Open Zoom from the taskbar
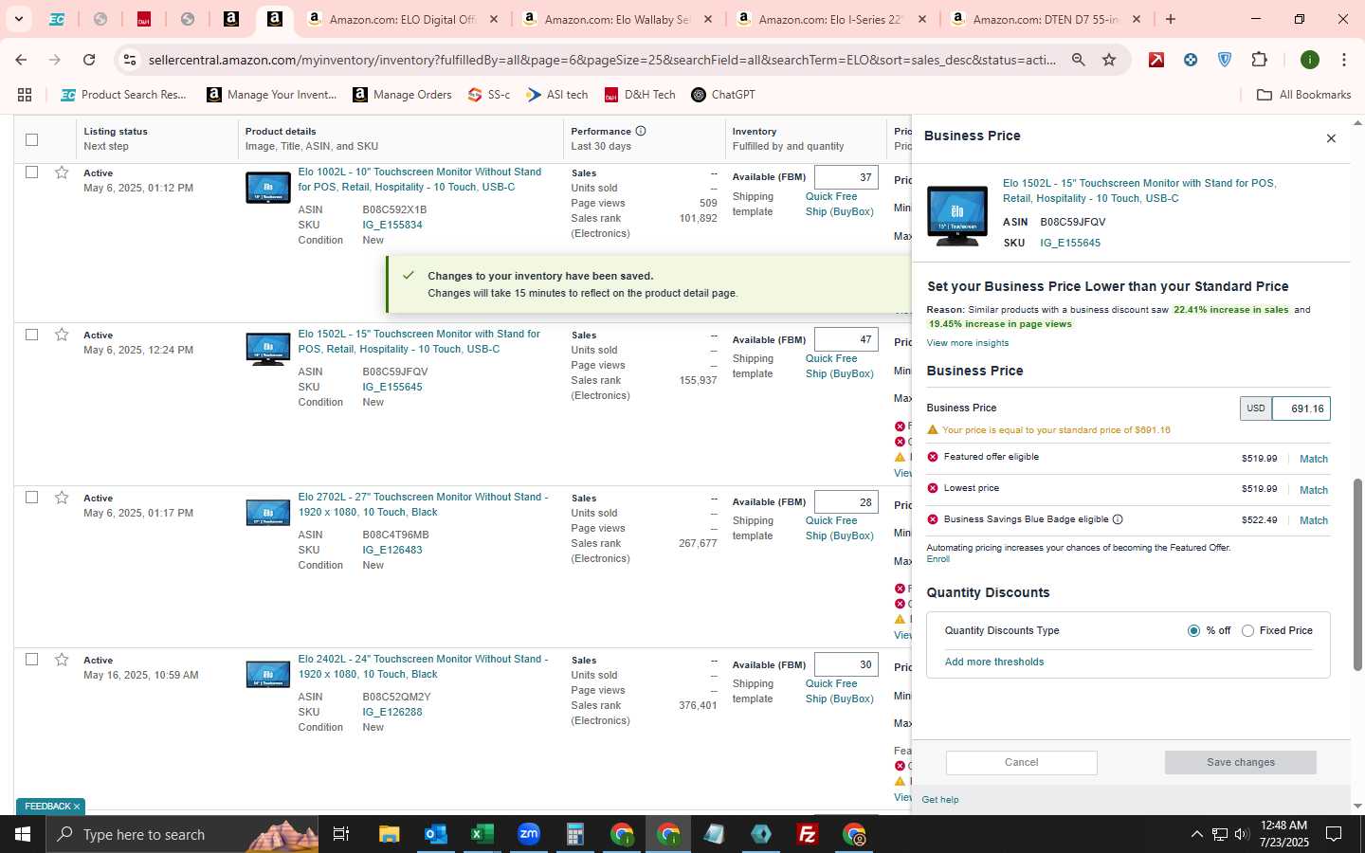This screenshot has width=1365, height=853. click(x=528, y=834)
